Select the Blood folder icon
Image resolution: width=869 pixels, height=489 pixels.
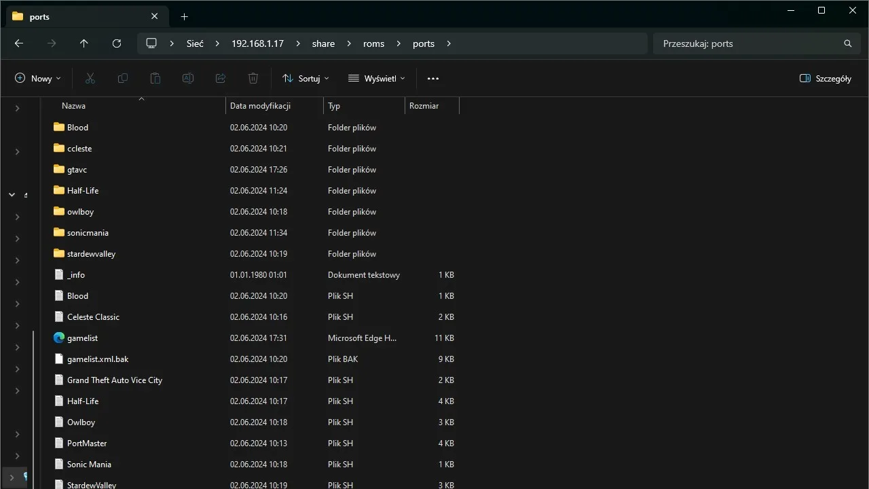pyautogui.click(x=59, y=128)
